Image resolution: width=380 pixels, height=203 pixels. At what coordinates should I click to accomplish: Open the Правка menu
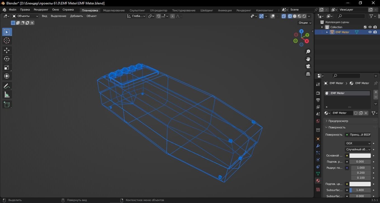tap(25, 10)
